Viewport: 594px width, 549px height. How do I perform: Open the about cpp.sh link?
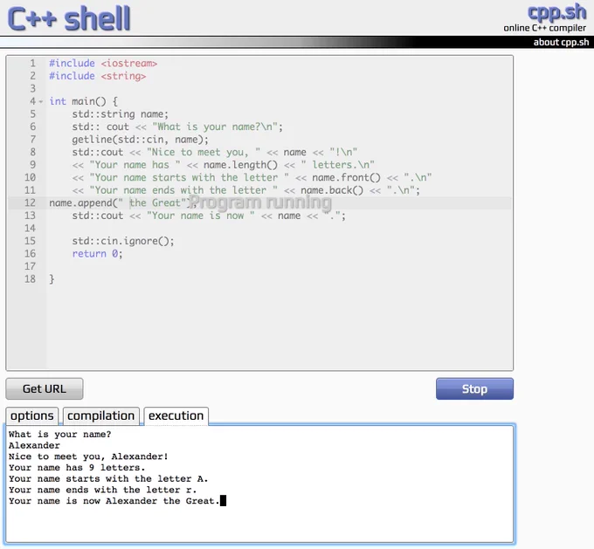[x=561, y=42]
